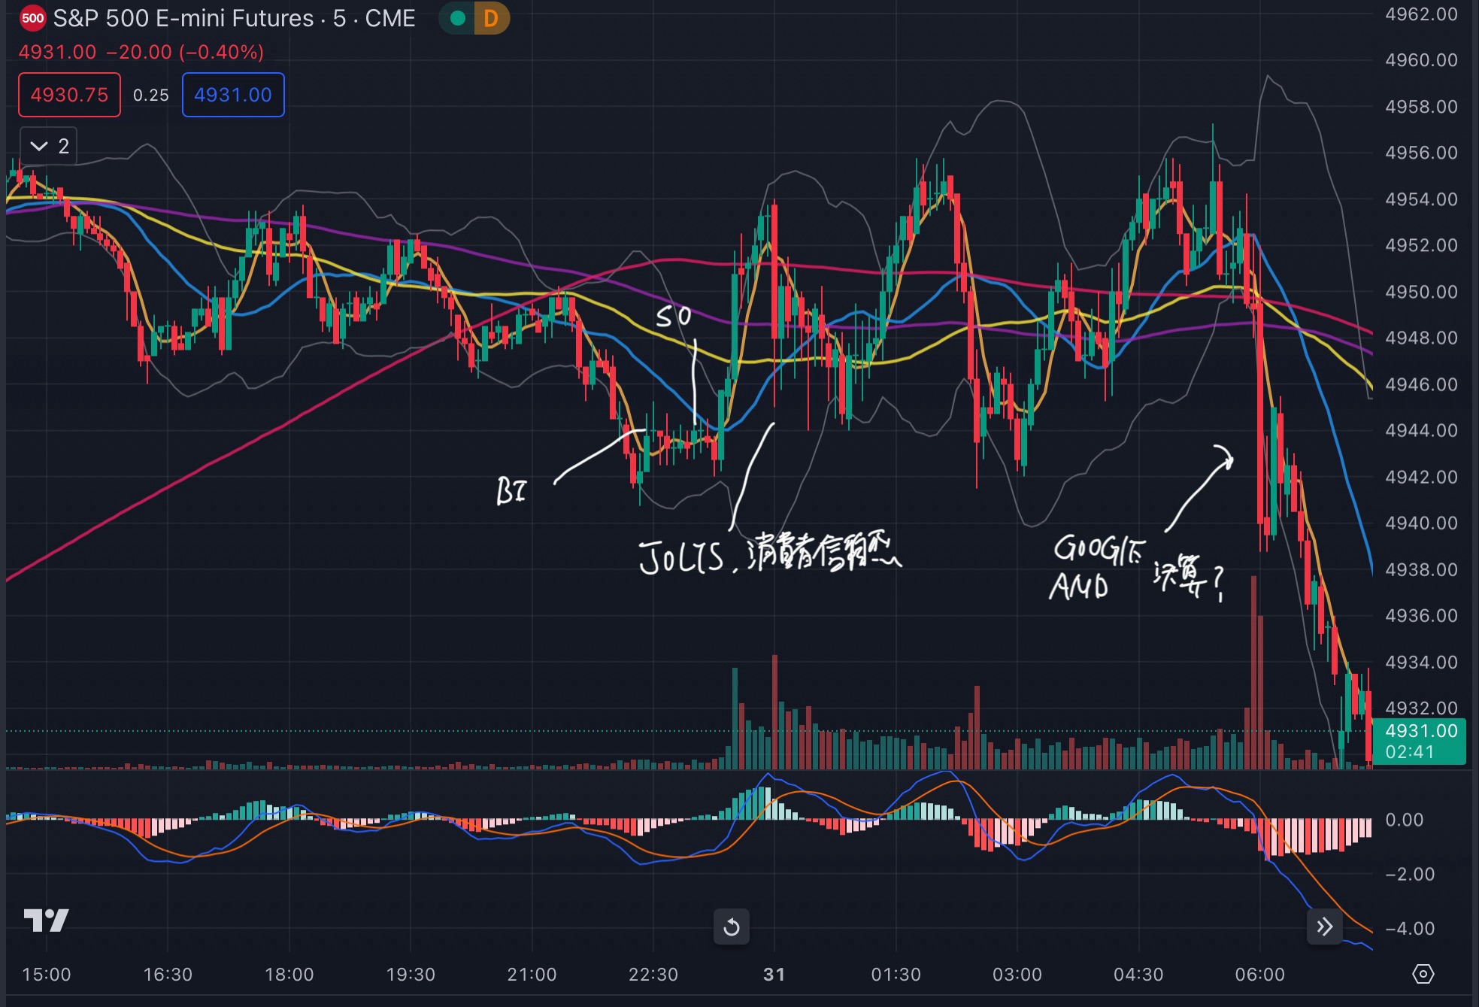Click the TradingView logo
Screen dimensions: 1479x1007
pos(46,919)
